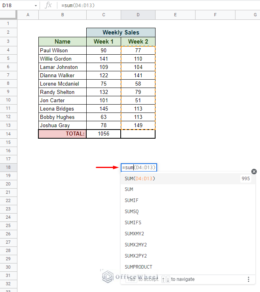Select Paul Wilson's Week 1 value 90
This screenshot has height=292, width=260.
[104, 50]
